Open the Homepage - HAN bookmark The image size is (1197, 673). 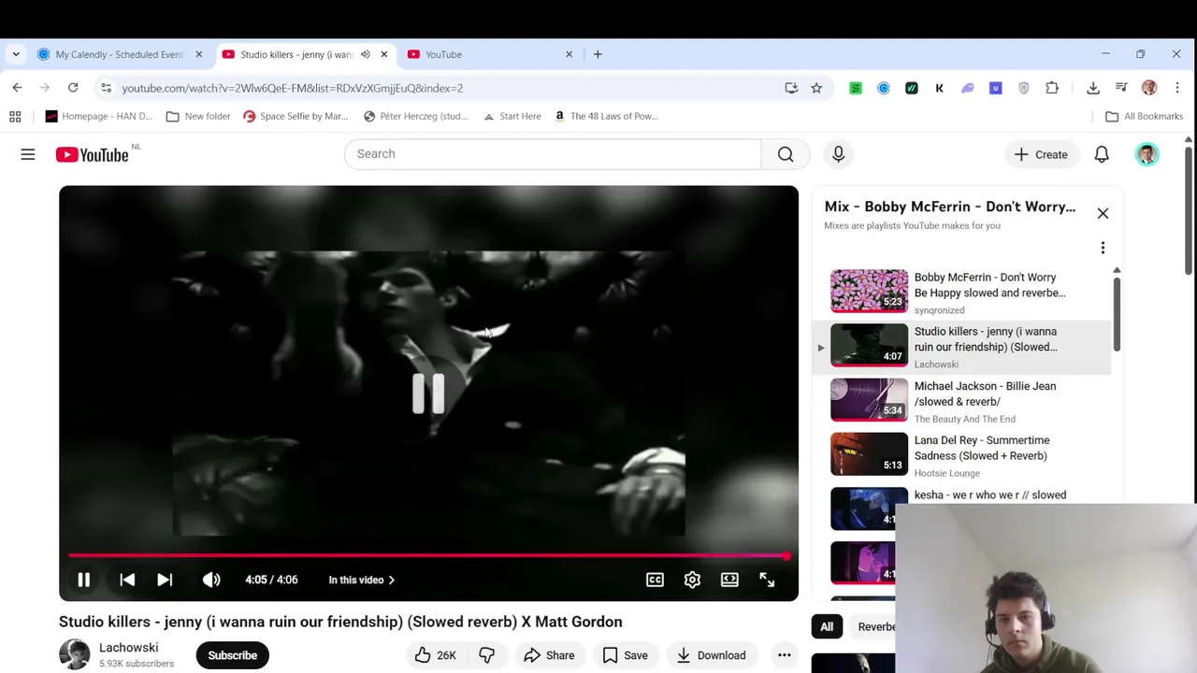(x=98, y=116)
